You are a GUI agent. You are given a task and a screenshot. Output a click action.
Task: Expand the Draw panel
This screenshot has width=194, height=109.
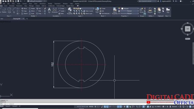pyautogui.click(x=9, y=16)
